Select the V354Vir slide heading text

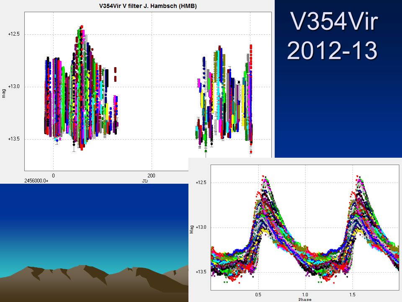[x=334, y=21]
